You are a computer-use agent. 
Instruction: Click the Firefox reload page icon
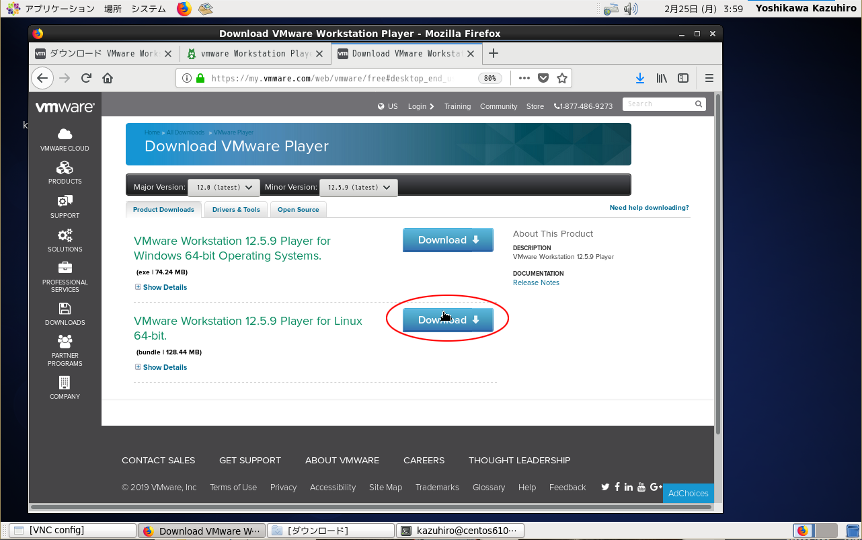(x=86, y=78)
